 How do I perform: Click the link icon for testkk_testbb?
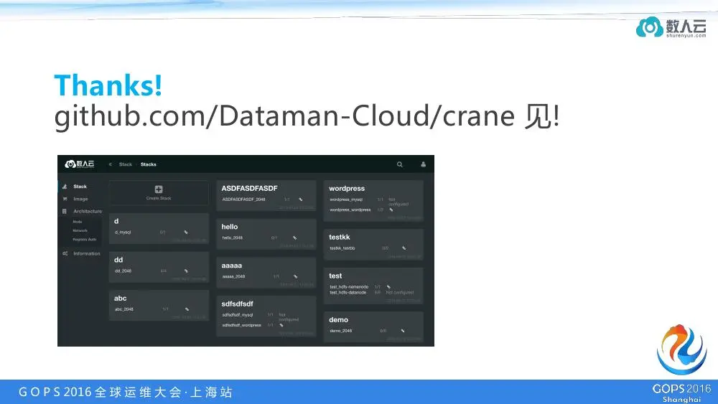pyautogui.click(x=404, y=248)
